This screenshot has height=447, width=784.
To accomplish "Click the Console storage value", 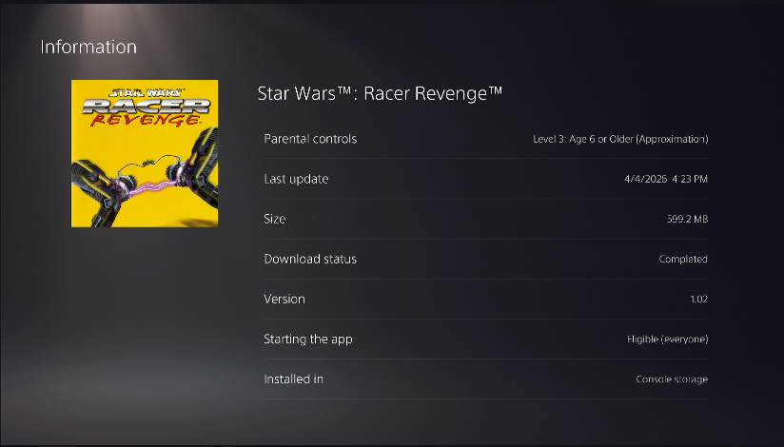I will (x=672, y=379).
